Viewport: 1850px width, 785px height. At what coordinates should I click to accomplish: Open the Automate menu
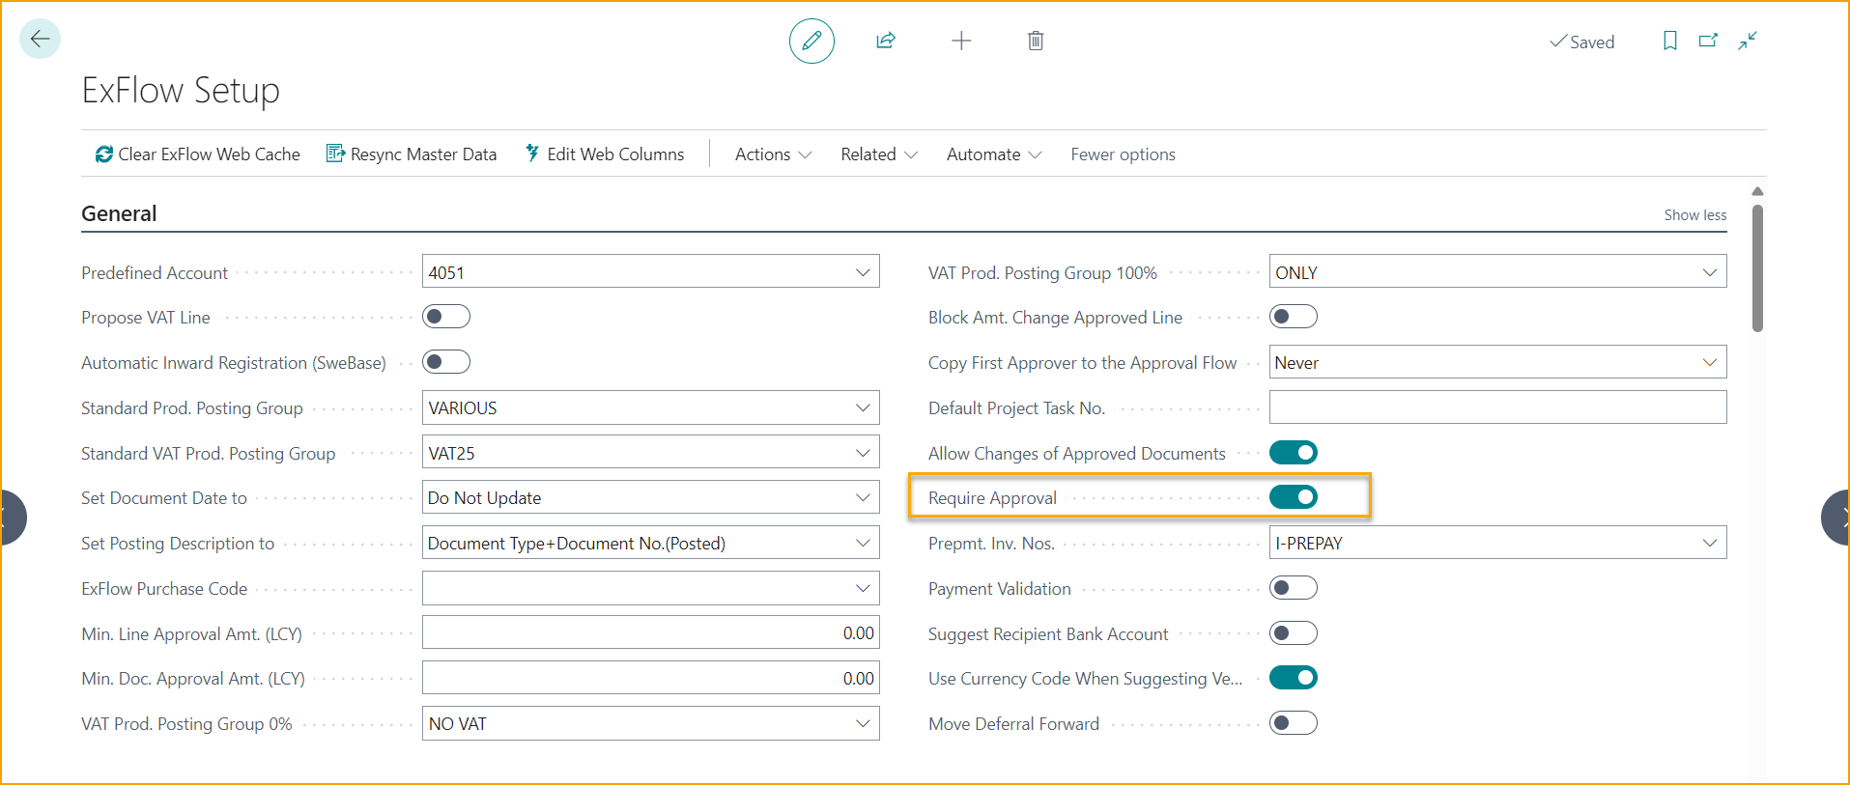(994, 154)
